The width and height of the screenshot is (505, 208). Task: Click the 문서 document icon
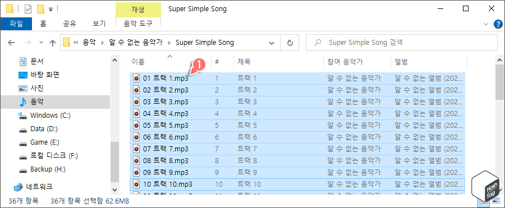[x=23, y=61]
